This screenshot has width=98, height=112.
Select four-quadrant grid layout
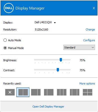point(88,92)
